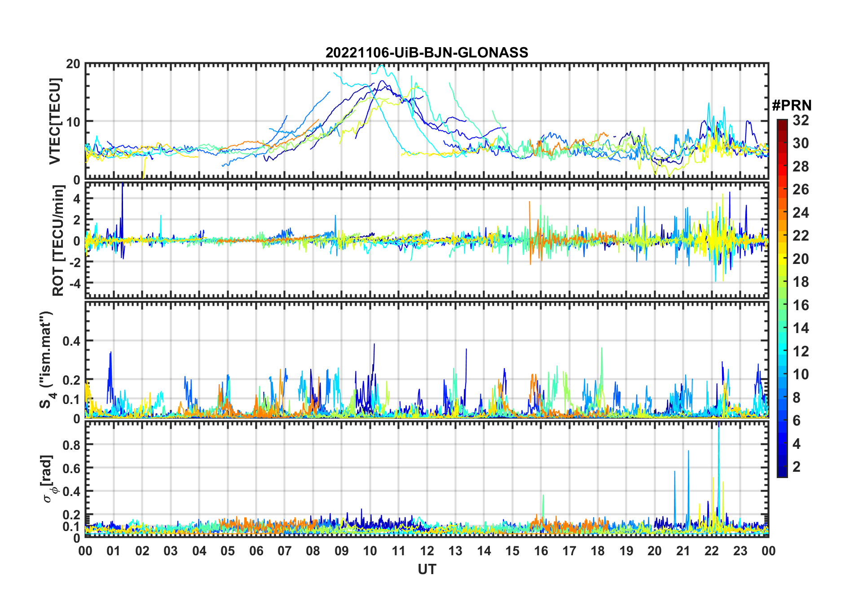Viewport: 854px width, 597px height.
Task: Select UT axis tick label "15"
Action: 512,551
